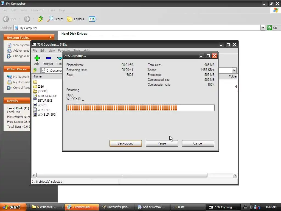Open My Documents link in Other Places

click(x=18, y=82)
